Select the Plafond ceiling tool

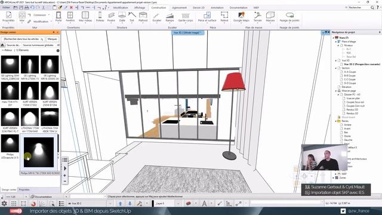[x=143, y=17]
